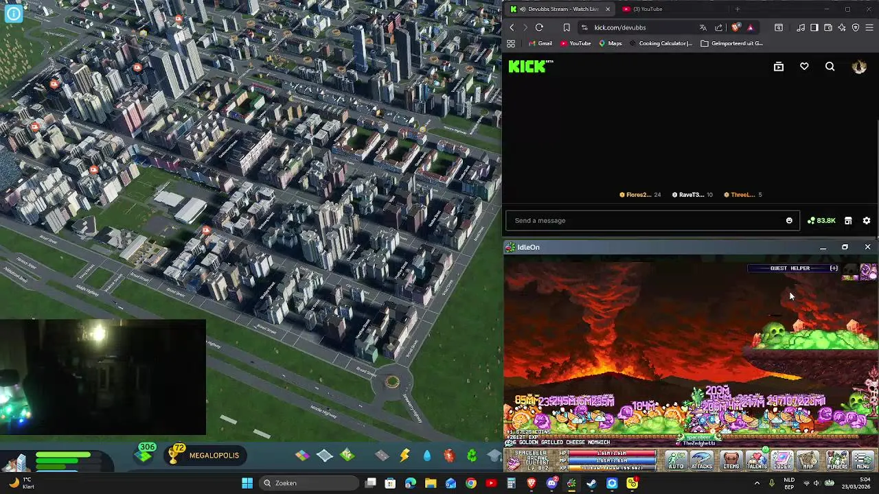Expand the Quest Helper panel in IdleOn
Viewport: 879px width, 494px height.
pos(834,268)
